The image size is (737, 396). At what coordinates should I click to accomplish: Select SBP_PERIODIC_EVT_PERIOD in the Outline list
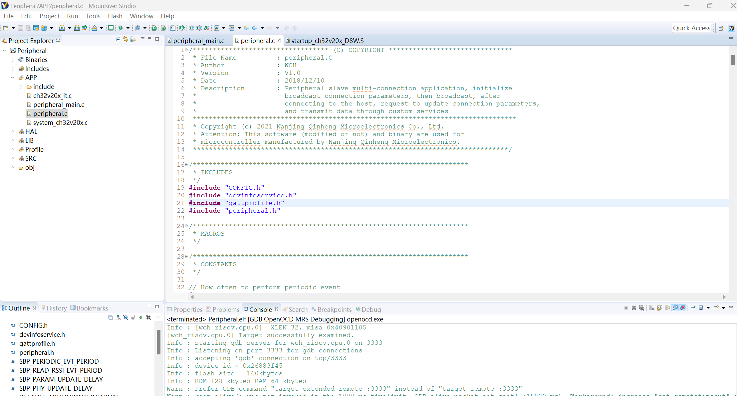point(59,361)
